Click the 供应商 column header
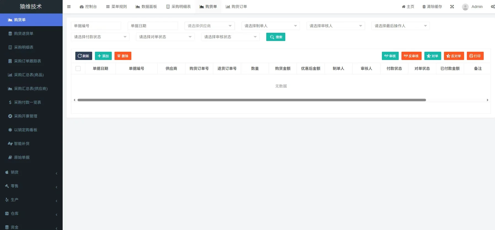This screenshot has width=495, height=230. coord(171,69)
